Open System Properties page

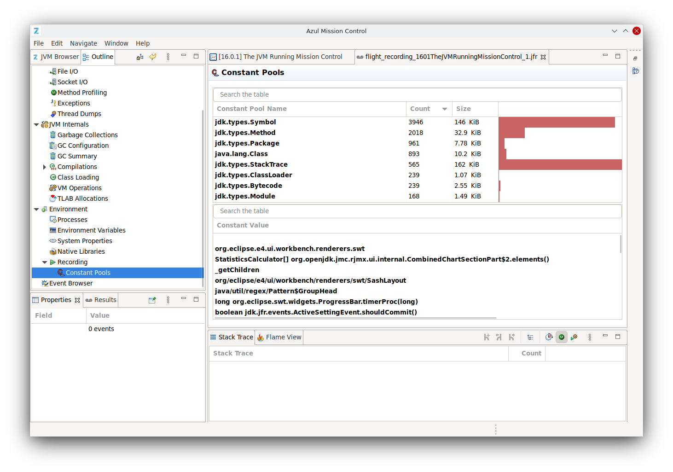(85, 241)
